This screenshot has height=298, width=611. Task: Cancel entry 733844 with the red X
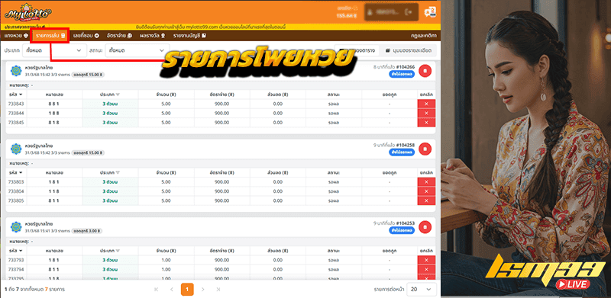426,114
